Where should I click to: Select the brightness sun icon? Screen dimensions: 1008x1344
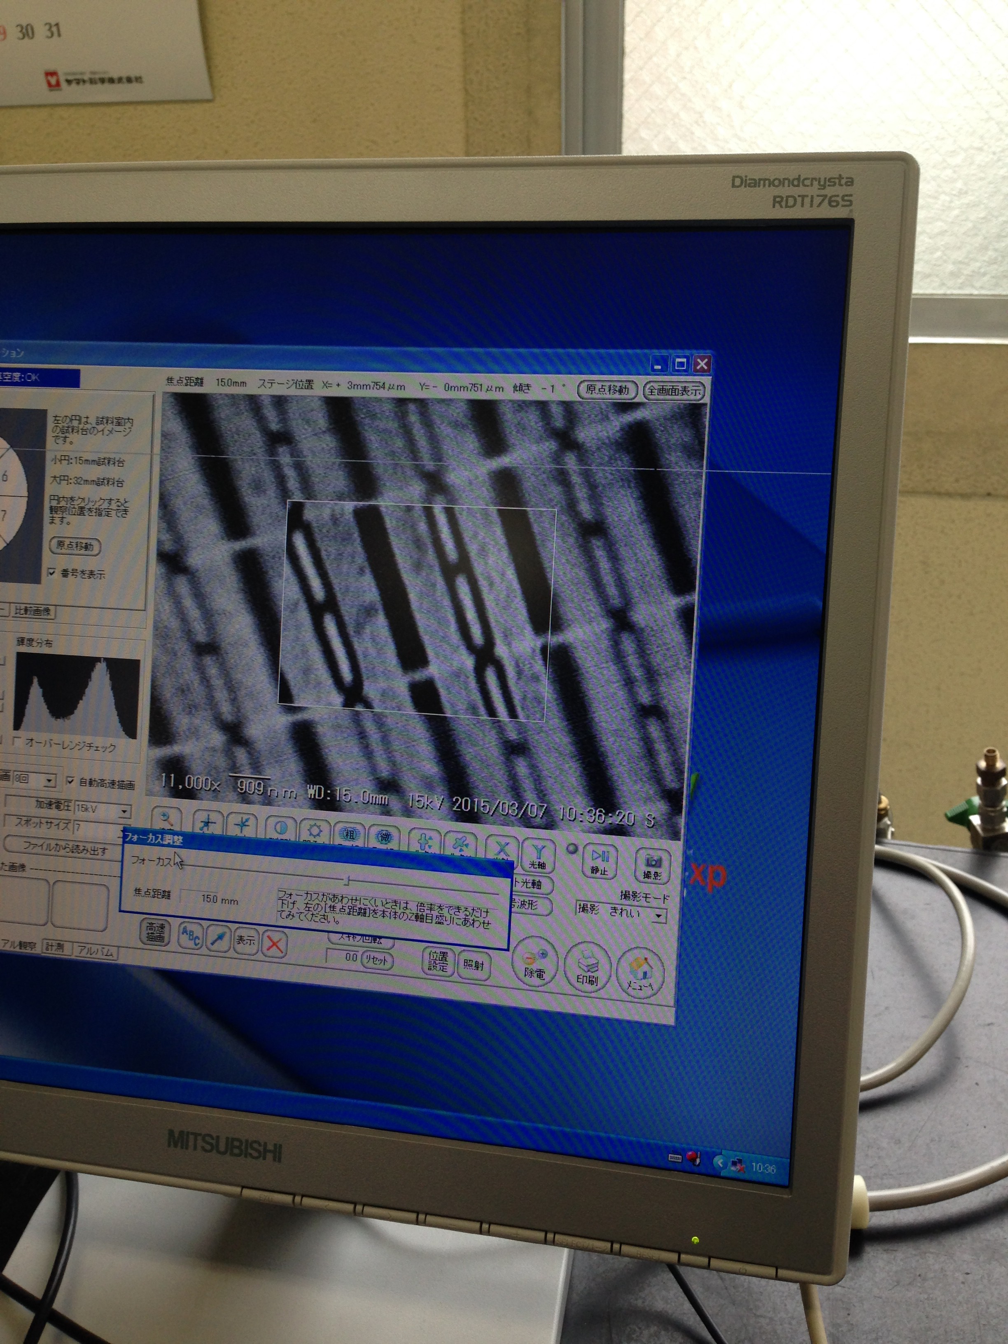315,831
